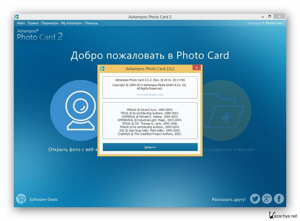
Task: Open the Параметры menu
Action: pyautogui.click(x=50, y=23)
